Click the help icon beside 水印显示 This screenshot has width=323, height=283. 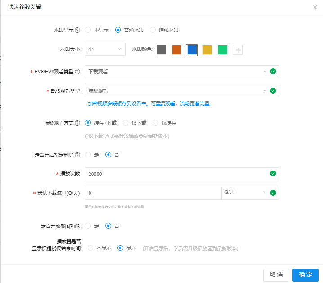[78, 30]
